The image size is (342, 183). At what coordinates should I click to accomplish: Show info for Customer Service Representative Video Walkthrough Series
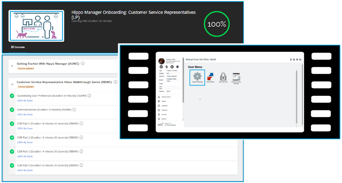(116, 82)
